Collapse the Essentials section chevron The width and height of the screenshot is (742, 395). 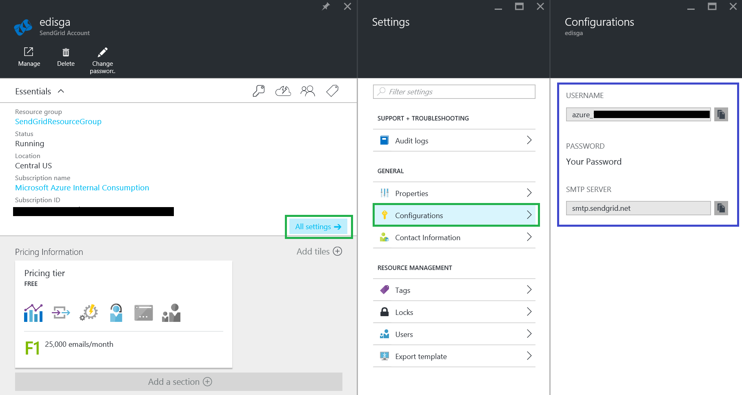(61, 91)
